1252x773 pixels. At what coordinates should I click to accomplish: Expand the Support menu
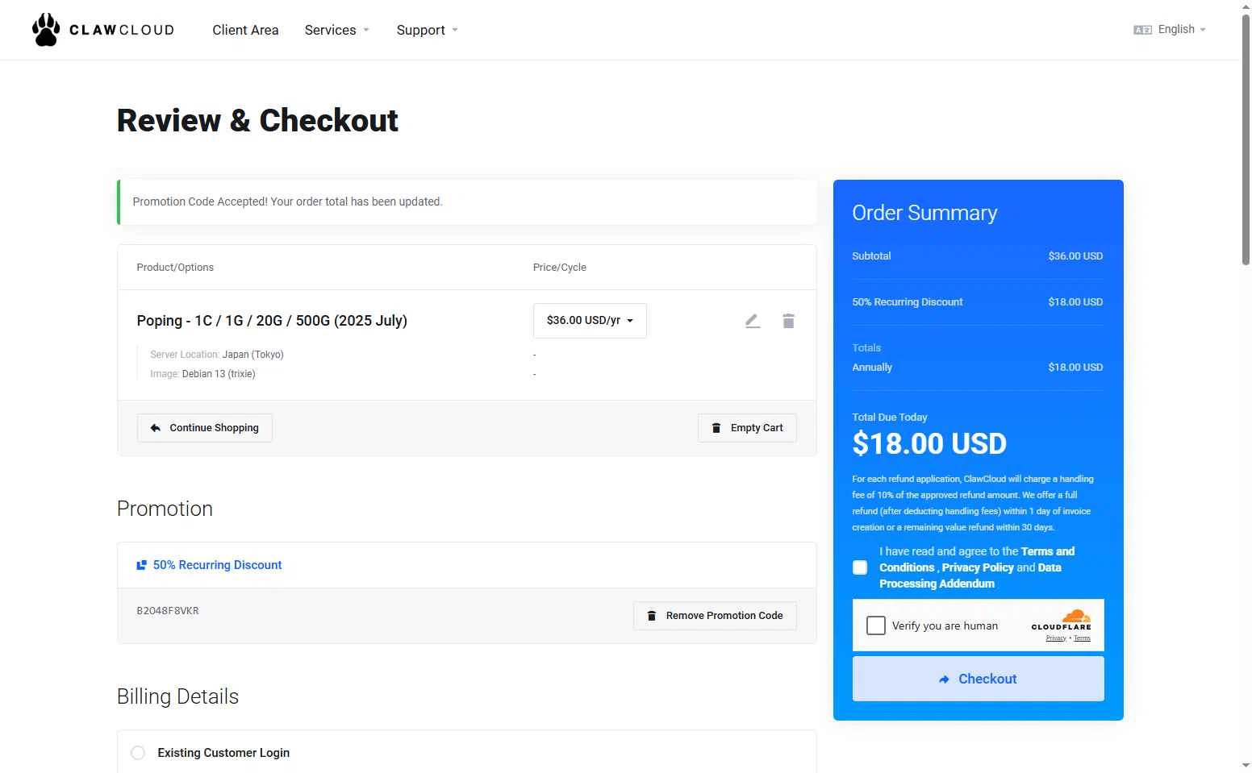pos(428,30)
